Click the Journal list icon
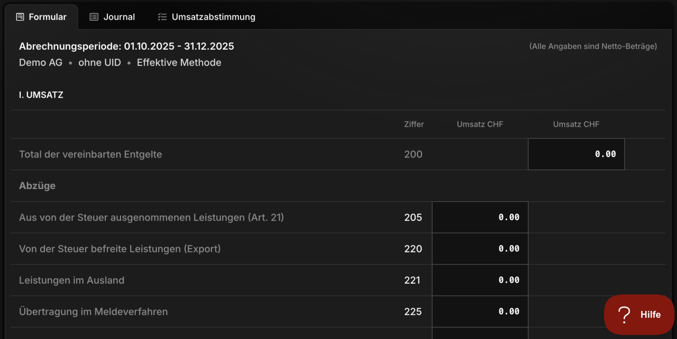The height and width of the screenshot is (339, 677). coord(94,17)
